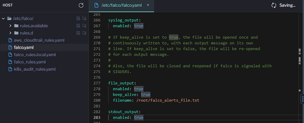
Task: Open k8s_audit_rules.yaml file
Action: pyautogui.click(x=32, y=69)
